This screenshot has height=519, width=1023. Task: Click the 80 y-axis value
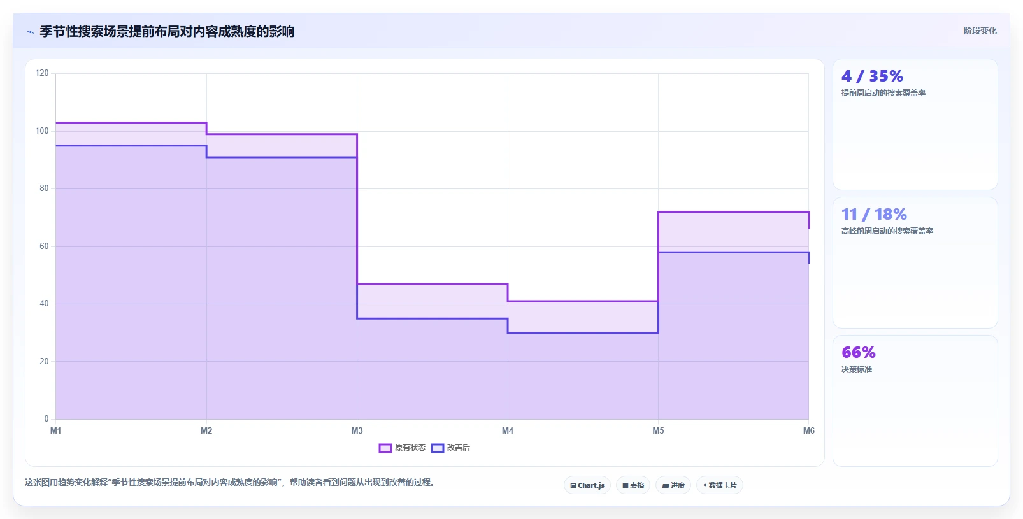coord(44,188)
